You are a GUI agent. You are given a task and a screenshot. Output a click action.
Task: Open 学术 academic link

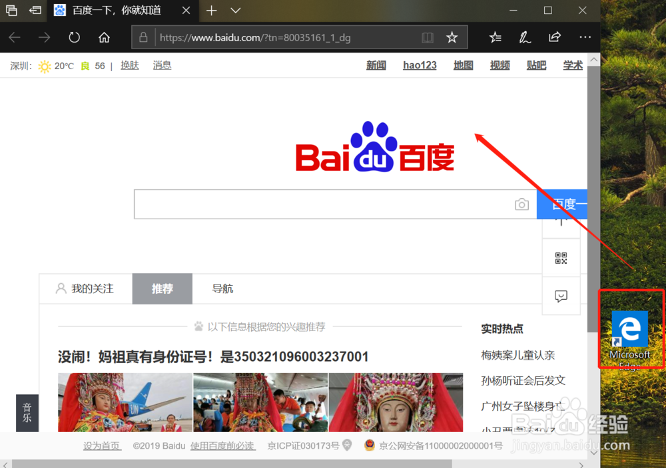tap(573, 65)
